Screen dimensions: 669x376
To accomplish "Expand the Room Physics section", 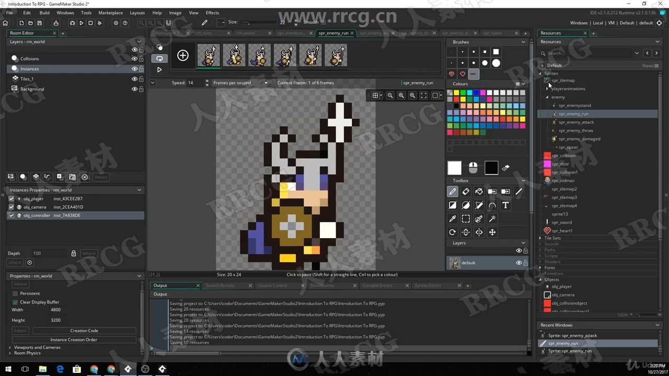I will [x=10, y=354].
